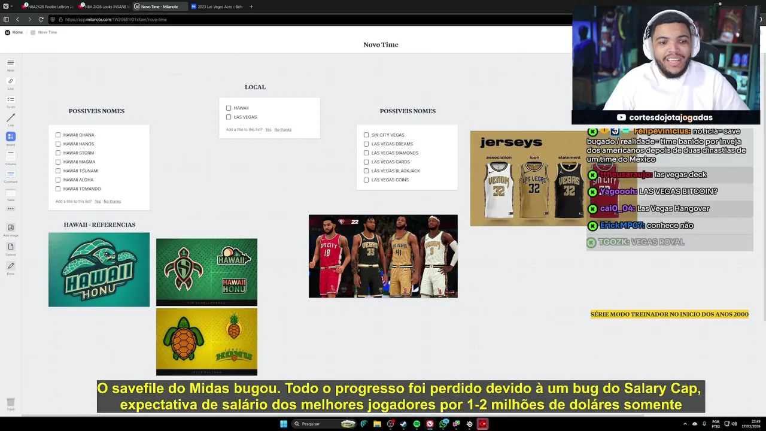
Task: Open the Trash in sidebar
Action: (x=11, y=404)
